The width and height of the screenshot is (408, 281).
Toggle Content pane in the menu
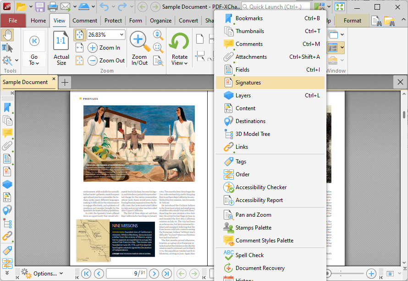point(270,108)
